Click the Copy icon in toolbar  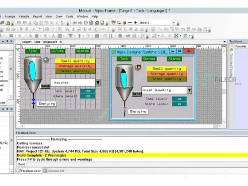pyautogui.click(x=35, y=23)
